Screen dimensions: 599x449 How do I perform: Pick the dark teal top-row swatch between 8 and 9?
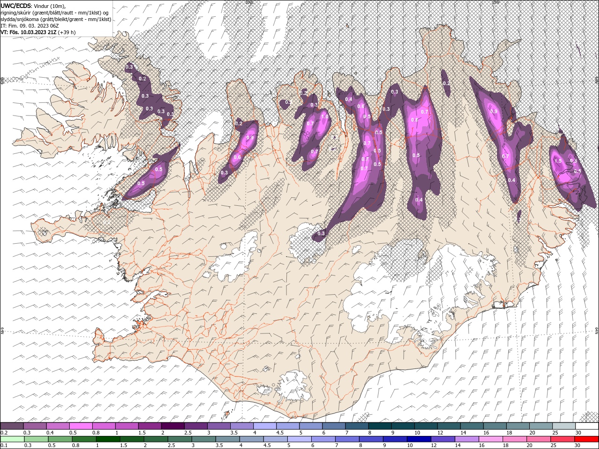coord(380,426)
